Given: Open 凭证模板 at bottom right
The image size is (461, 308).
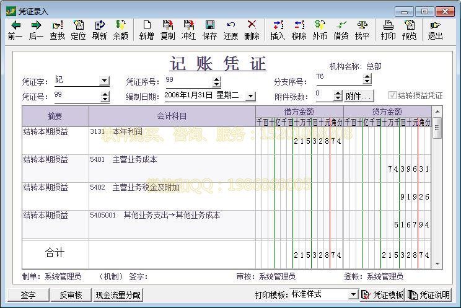Looking at the screenshot, I should click(383, 295).
